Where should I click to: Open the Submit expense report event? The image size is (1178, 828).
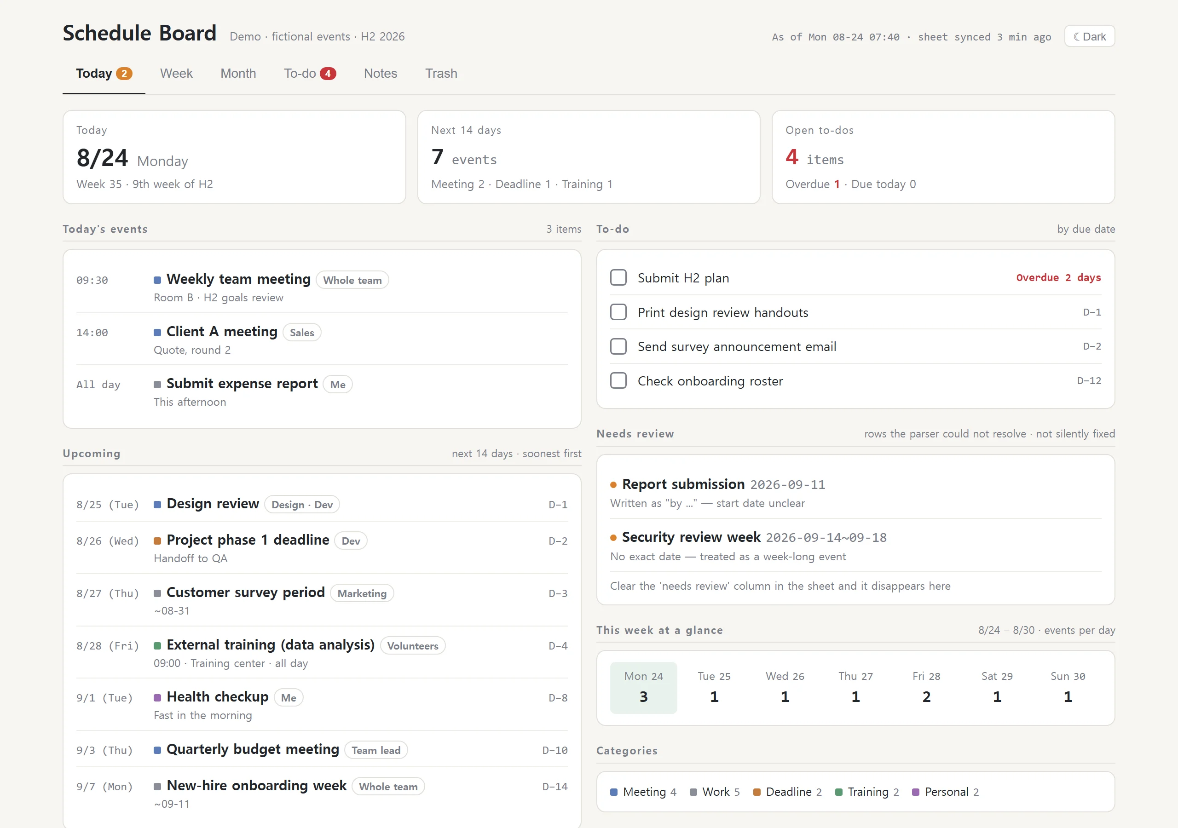[x=322, y=392]
